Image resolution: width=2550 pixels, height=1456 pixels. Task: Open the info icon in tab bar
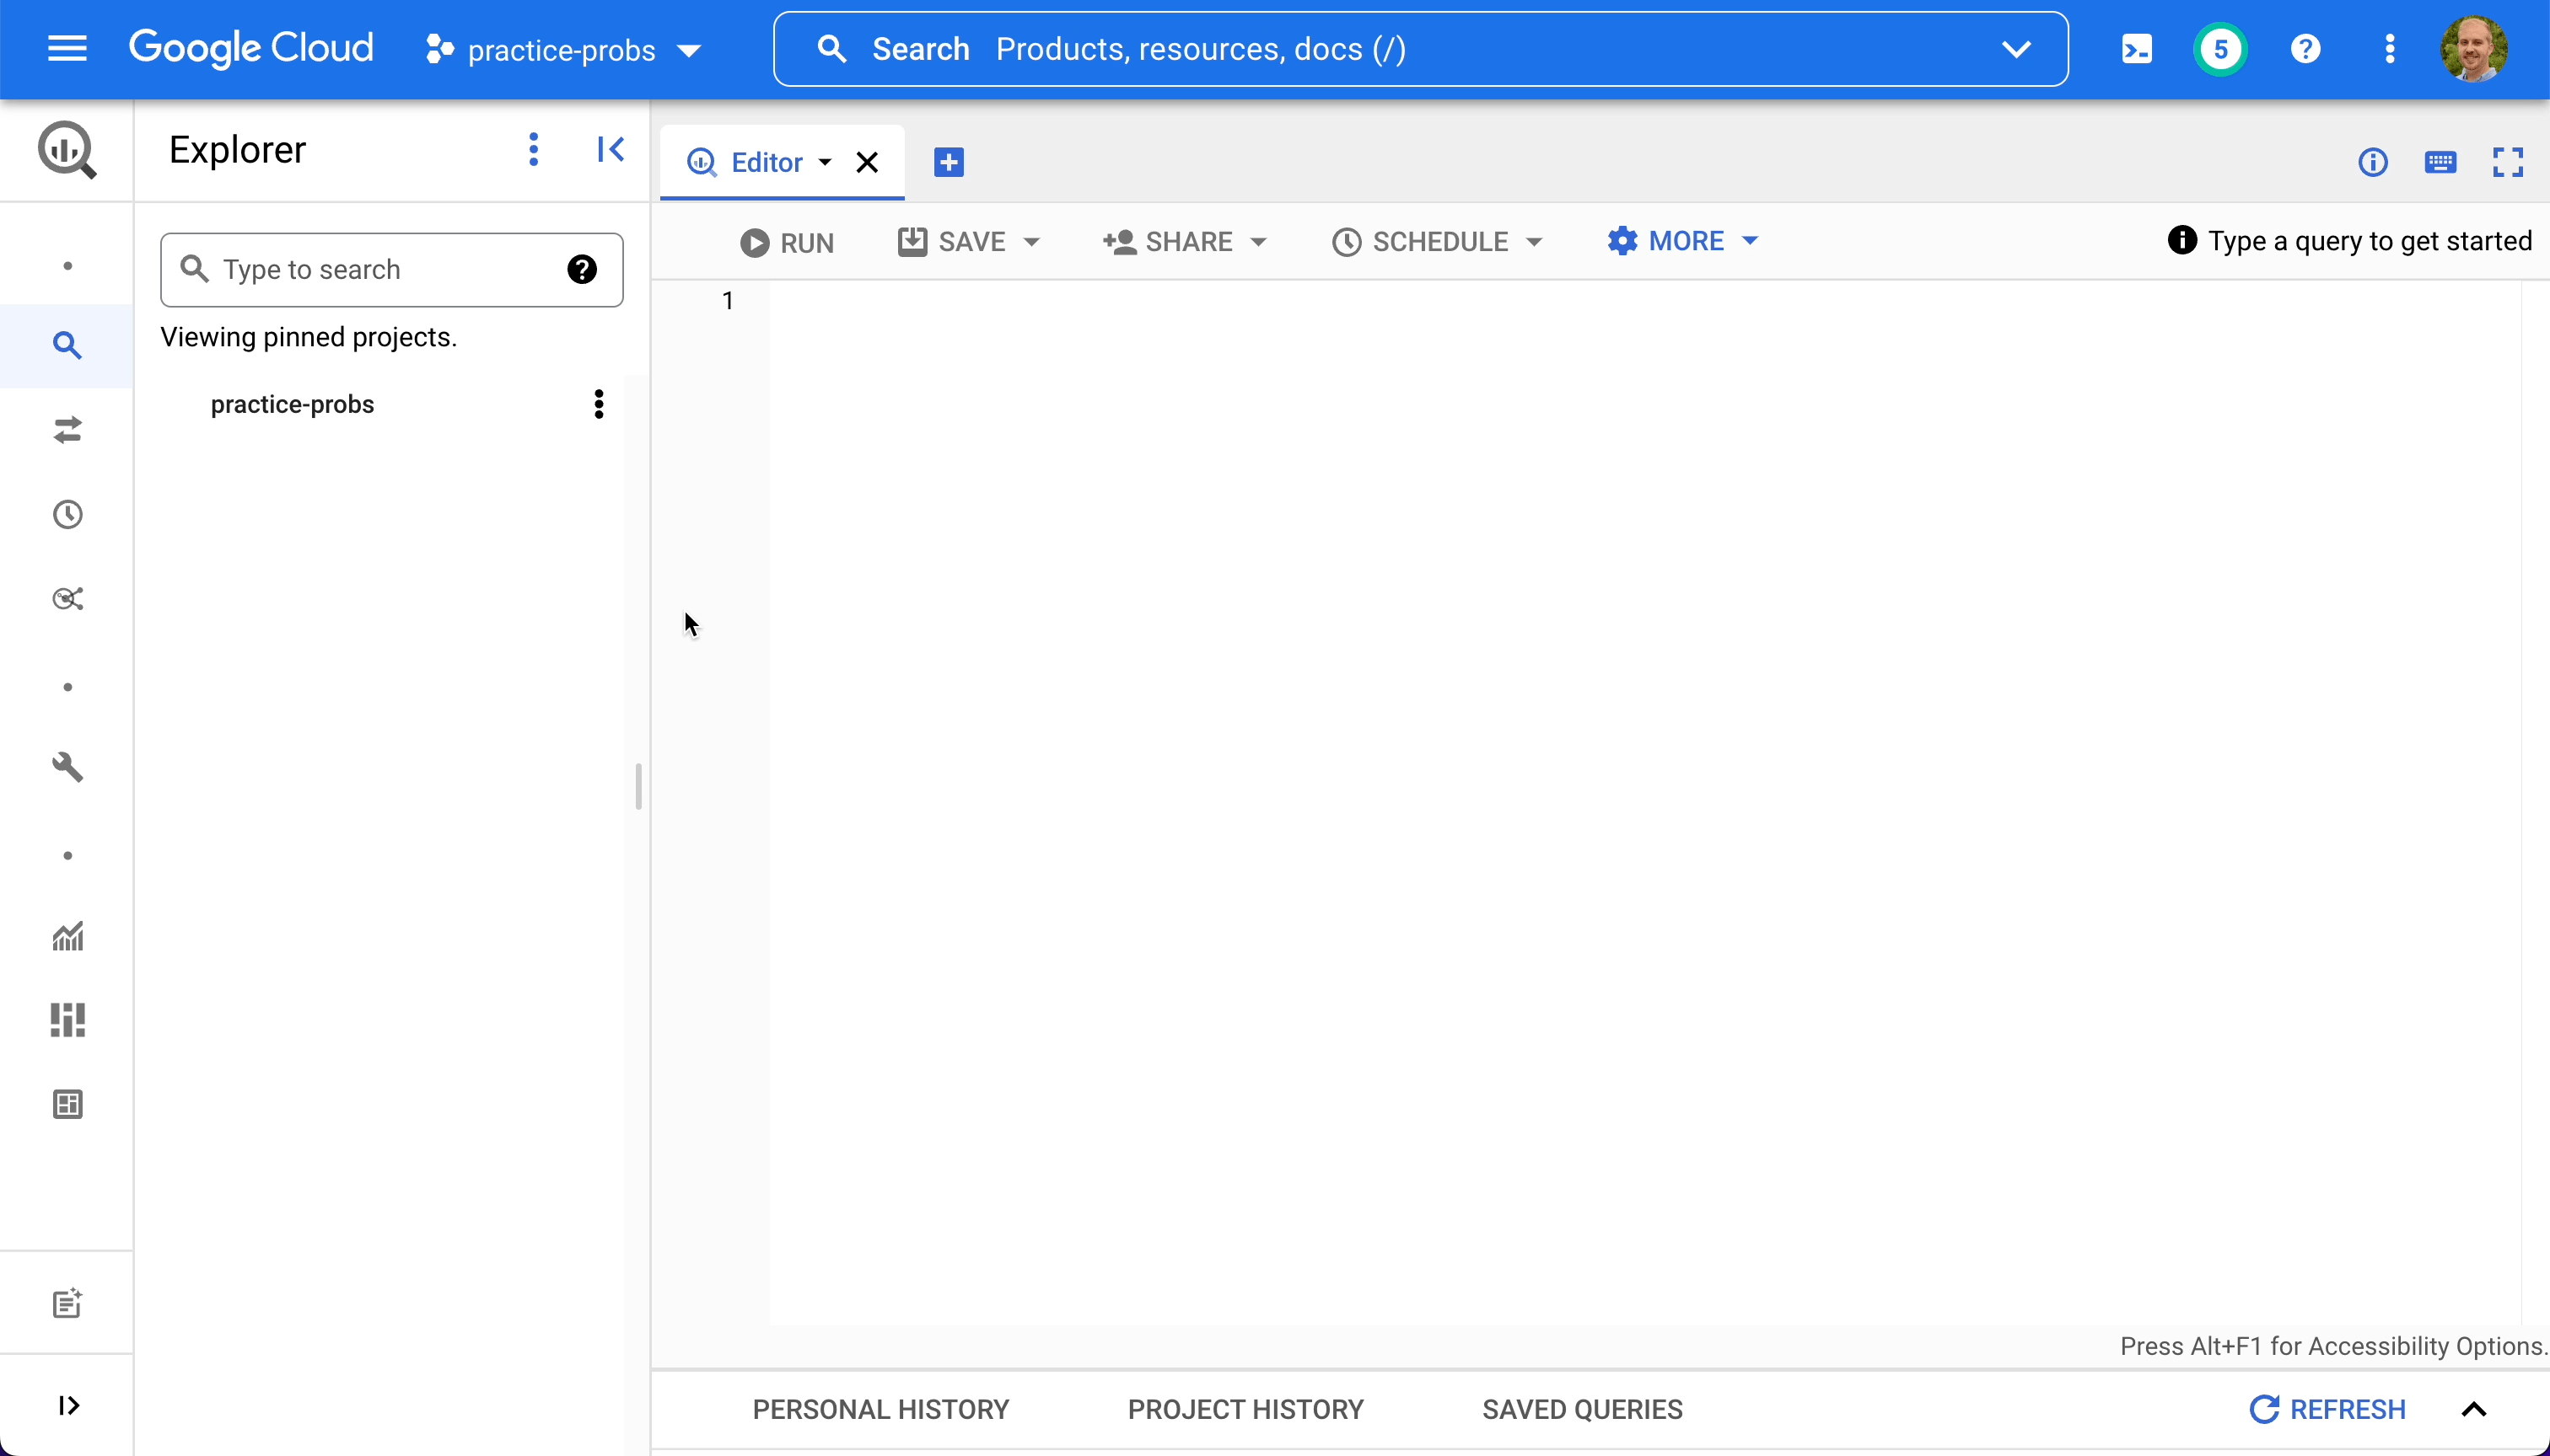[x=2373, y=162]
